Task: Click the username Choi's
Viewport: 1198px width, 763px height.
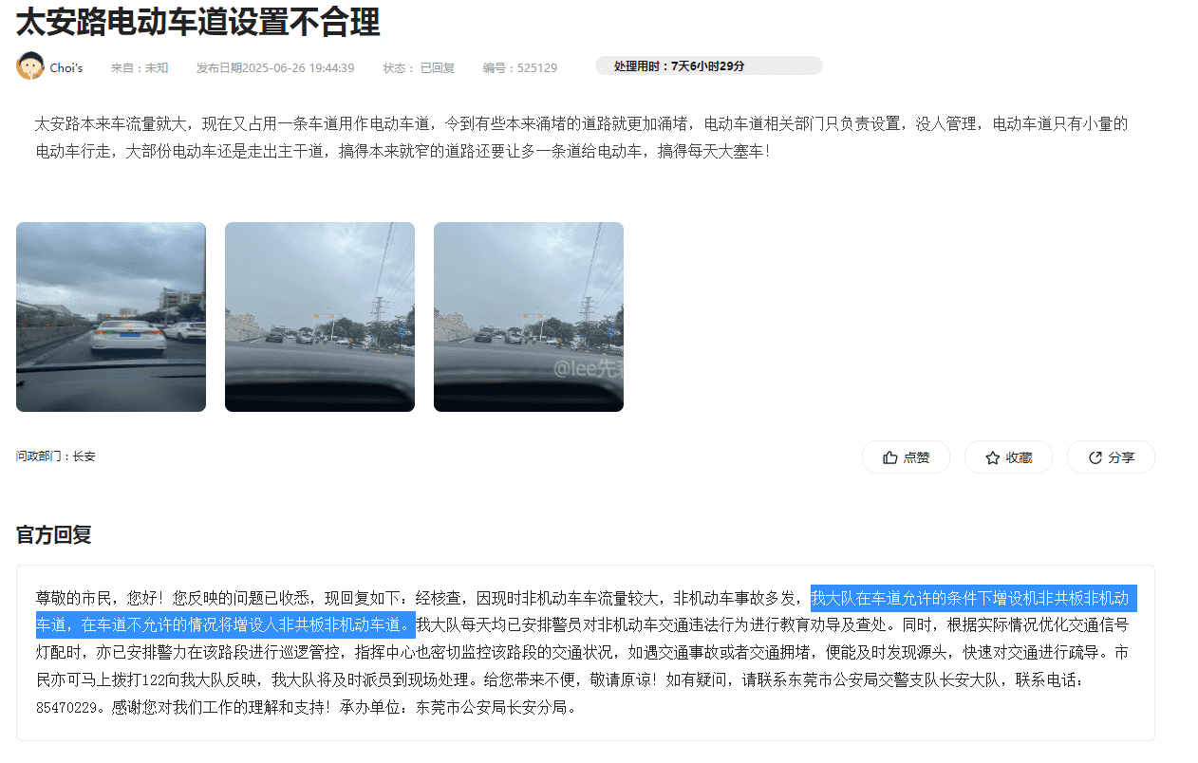Action: point(66,67)
